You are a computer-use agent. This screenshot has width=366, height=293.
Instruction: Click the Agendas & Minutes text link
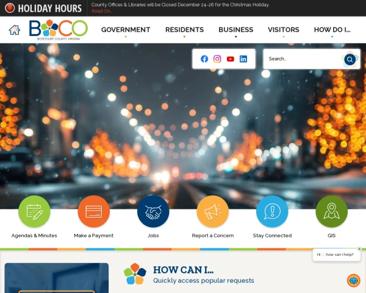point(34,236)
